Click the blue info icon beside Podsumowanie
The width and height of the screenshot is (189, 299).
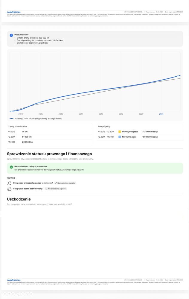[x=11, y=35]
